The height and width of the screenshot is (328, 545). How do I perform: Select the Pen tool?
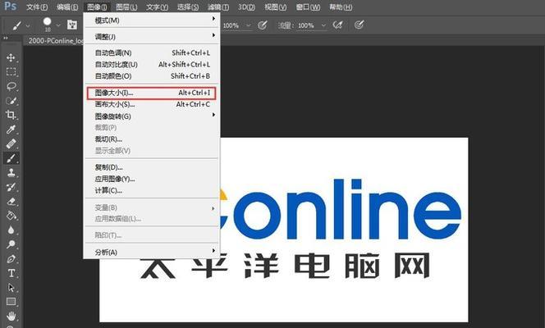(x=11, y=259)
